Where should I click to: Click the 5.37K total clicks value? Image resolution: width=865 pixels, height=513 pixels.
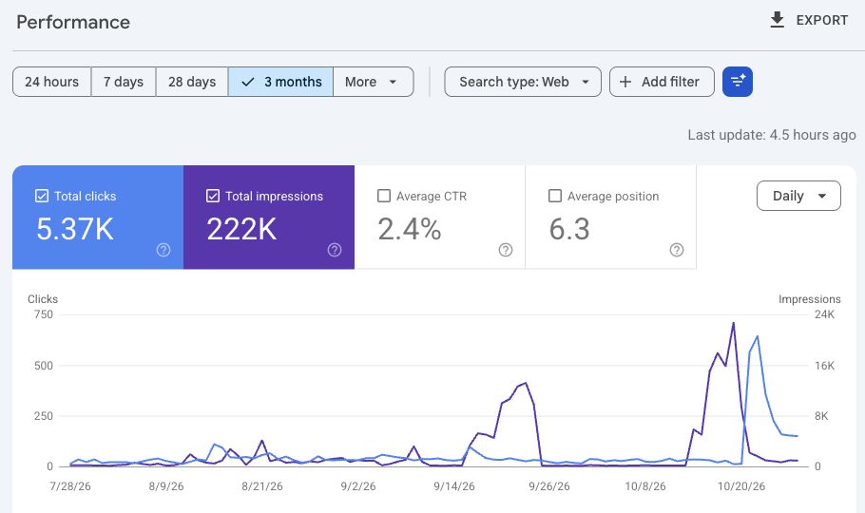click(x=75, y=229)
